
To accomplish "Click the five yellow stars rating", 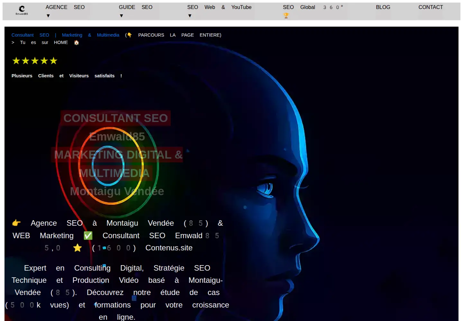I will (x=35, y=61).
